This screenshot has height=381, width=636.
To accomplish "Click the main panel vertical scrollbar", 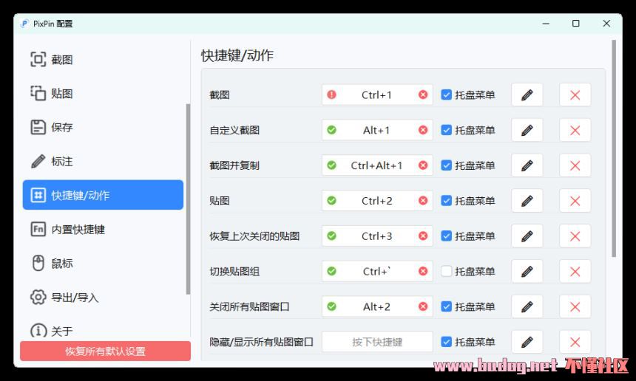I will point(614,148).
